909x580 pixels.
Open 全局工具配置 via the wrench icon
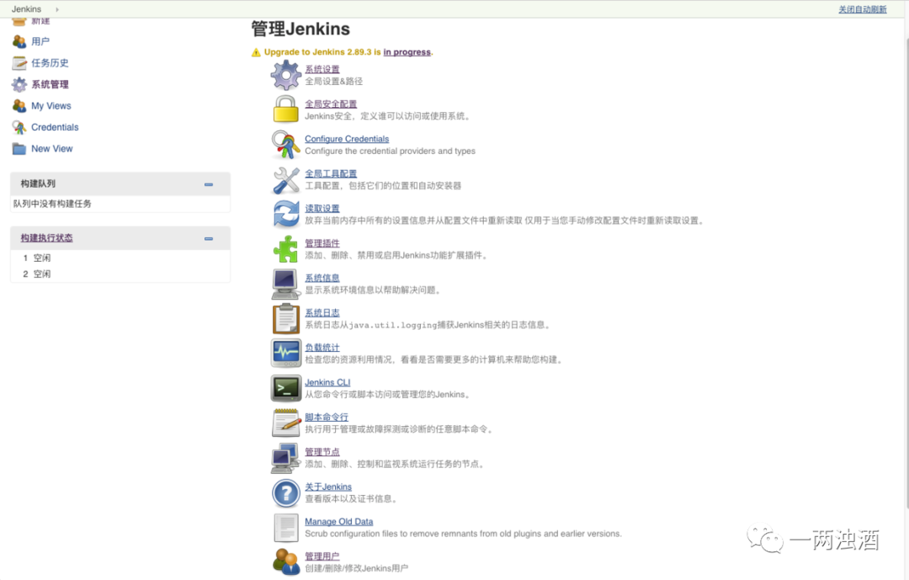[286, 179]
